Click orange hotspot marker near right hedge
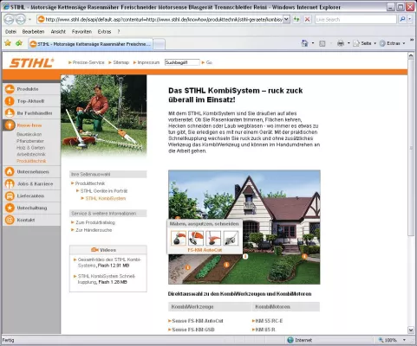The image size is (417, 346). [304, 256]
